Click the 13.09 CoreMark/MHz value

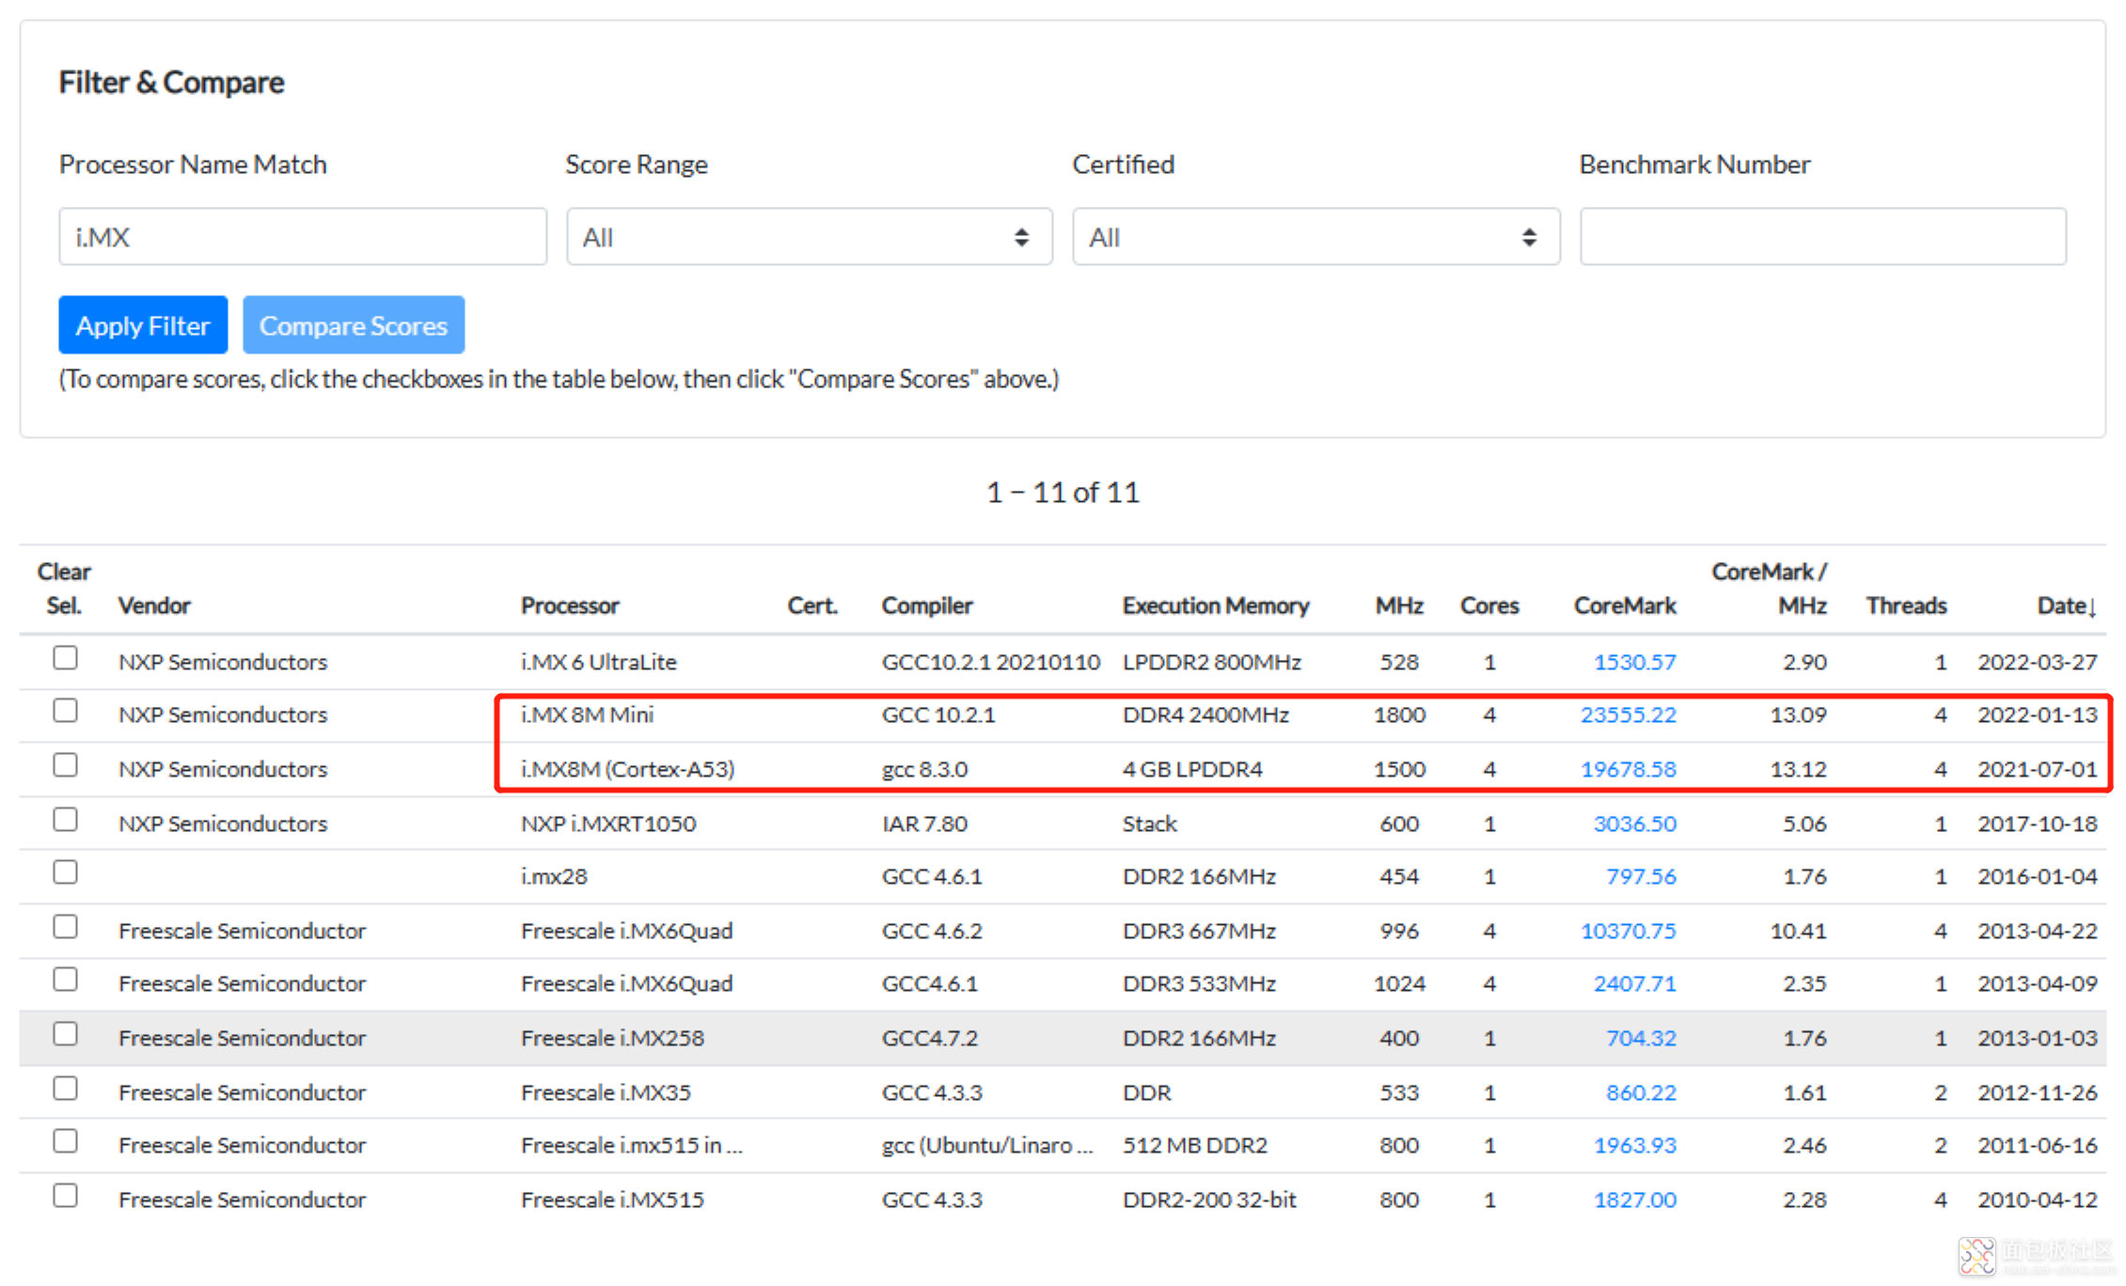1798,714
